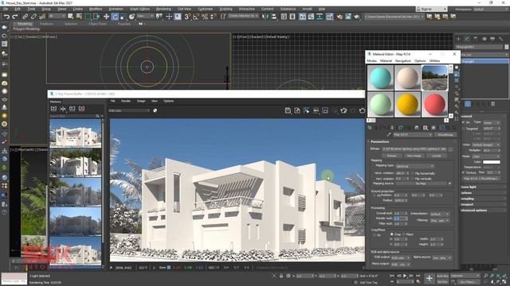Select the Crop radio button
The height and width of the screenshot is (286, 510).
391,234
